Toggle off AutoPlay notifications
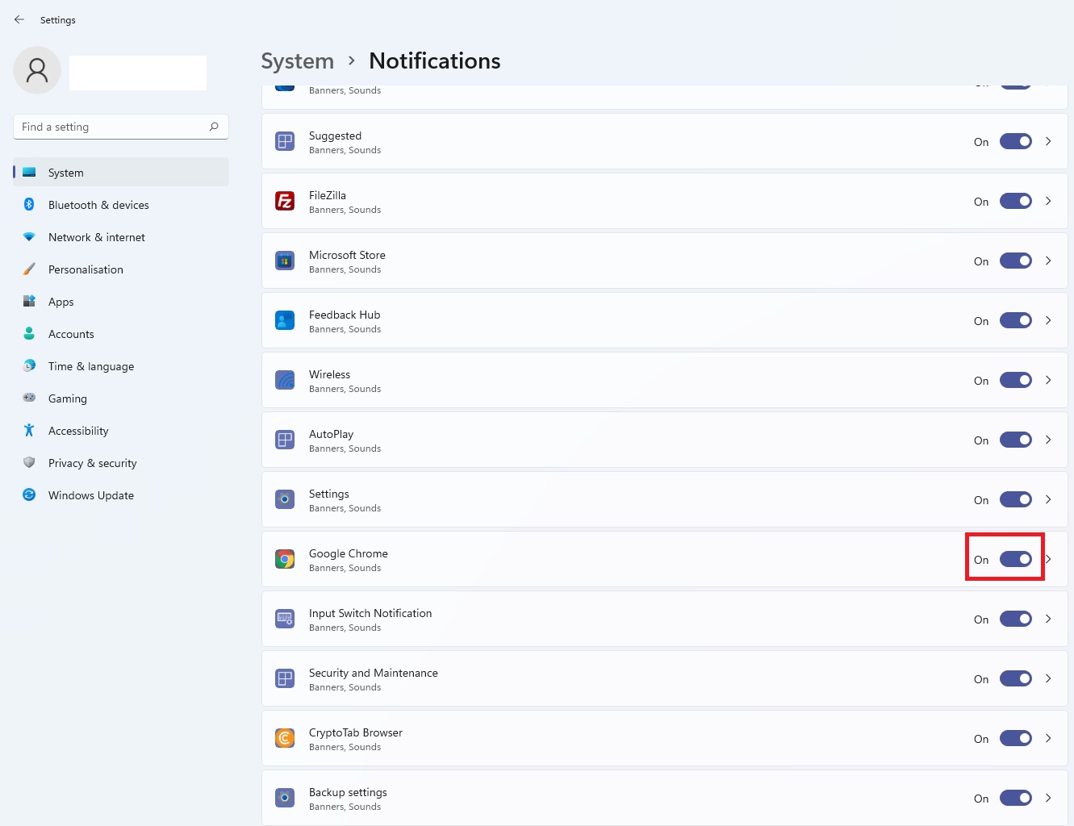 click(1015, 440)
